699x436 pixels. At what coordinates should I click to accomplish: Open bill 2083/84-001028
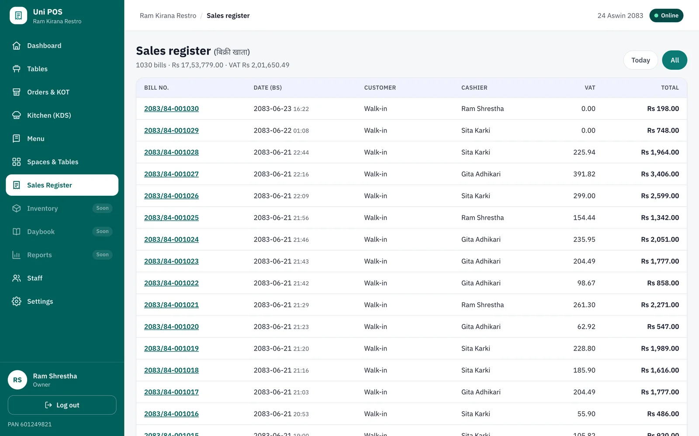click(171, 152)
